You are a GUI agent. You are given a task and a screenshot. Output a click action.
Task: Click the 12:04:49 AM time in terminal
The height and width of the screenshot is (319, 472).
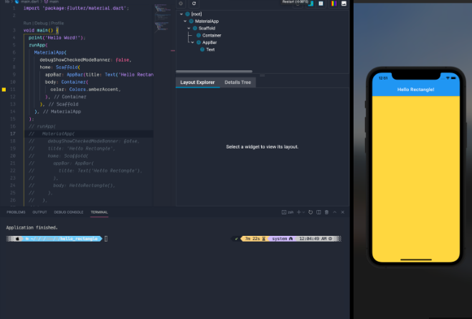313,239
